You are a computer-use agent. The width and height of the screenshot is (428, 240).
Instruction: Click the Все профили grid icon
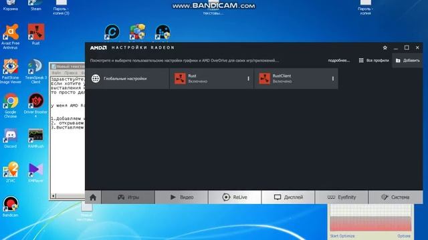(361, 61)
